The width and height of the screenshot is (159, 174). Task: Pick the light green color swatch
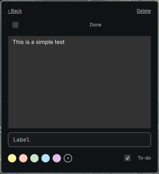(x=35, y=158)
